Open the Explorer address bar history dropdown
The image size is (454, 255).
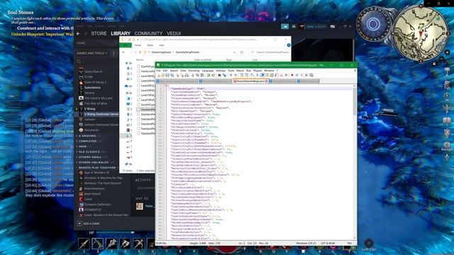(234, 52)
